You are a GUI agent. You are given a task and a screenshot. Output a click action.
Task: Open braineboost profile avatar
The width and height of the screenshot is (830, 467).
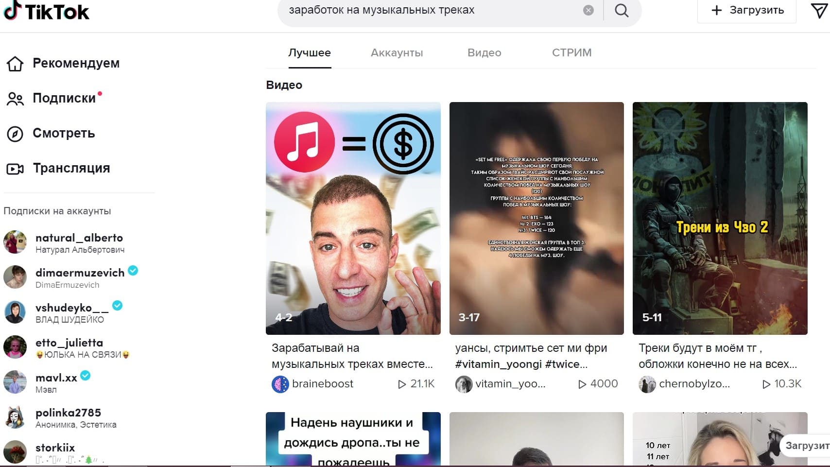(x=280, y=384)
